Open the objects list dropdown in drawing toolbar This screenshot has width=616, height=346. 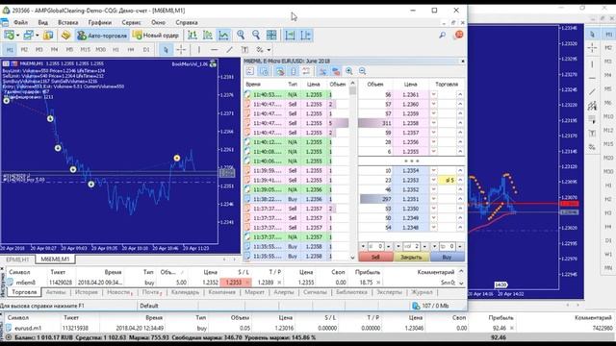pos(269,50)
